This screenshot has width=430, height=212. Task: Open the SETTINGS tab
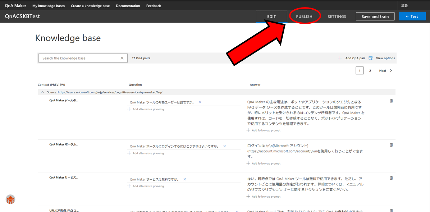(x=337, y=17)
